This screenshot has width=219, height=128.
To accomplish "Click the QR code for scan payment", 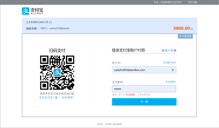I will click(x=57, y=73).
